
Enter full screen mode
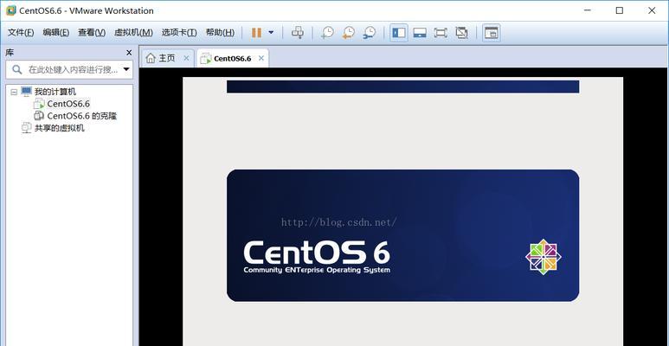click(441, 33)
